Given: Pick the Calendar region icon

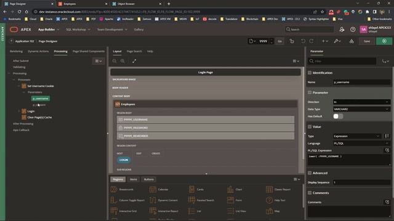Looking at the screenshot, I should (x=153, y=190).
